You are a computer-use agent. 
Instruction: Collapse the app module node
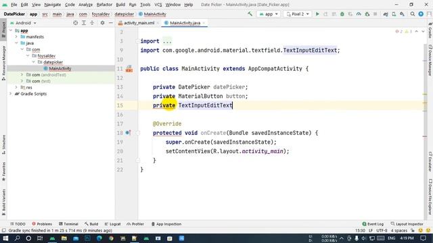click(x=11, y=30)
